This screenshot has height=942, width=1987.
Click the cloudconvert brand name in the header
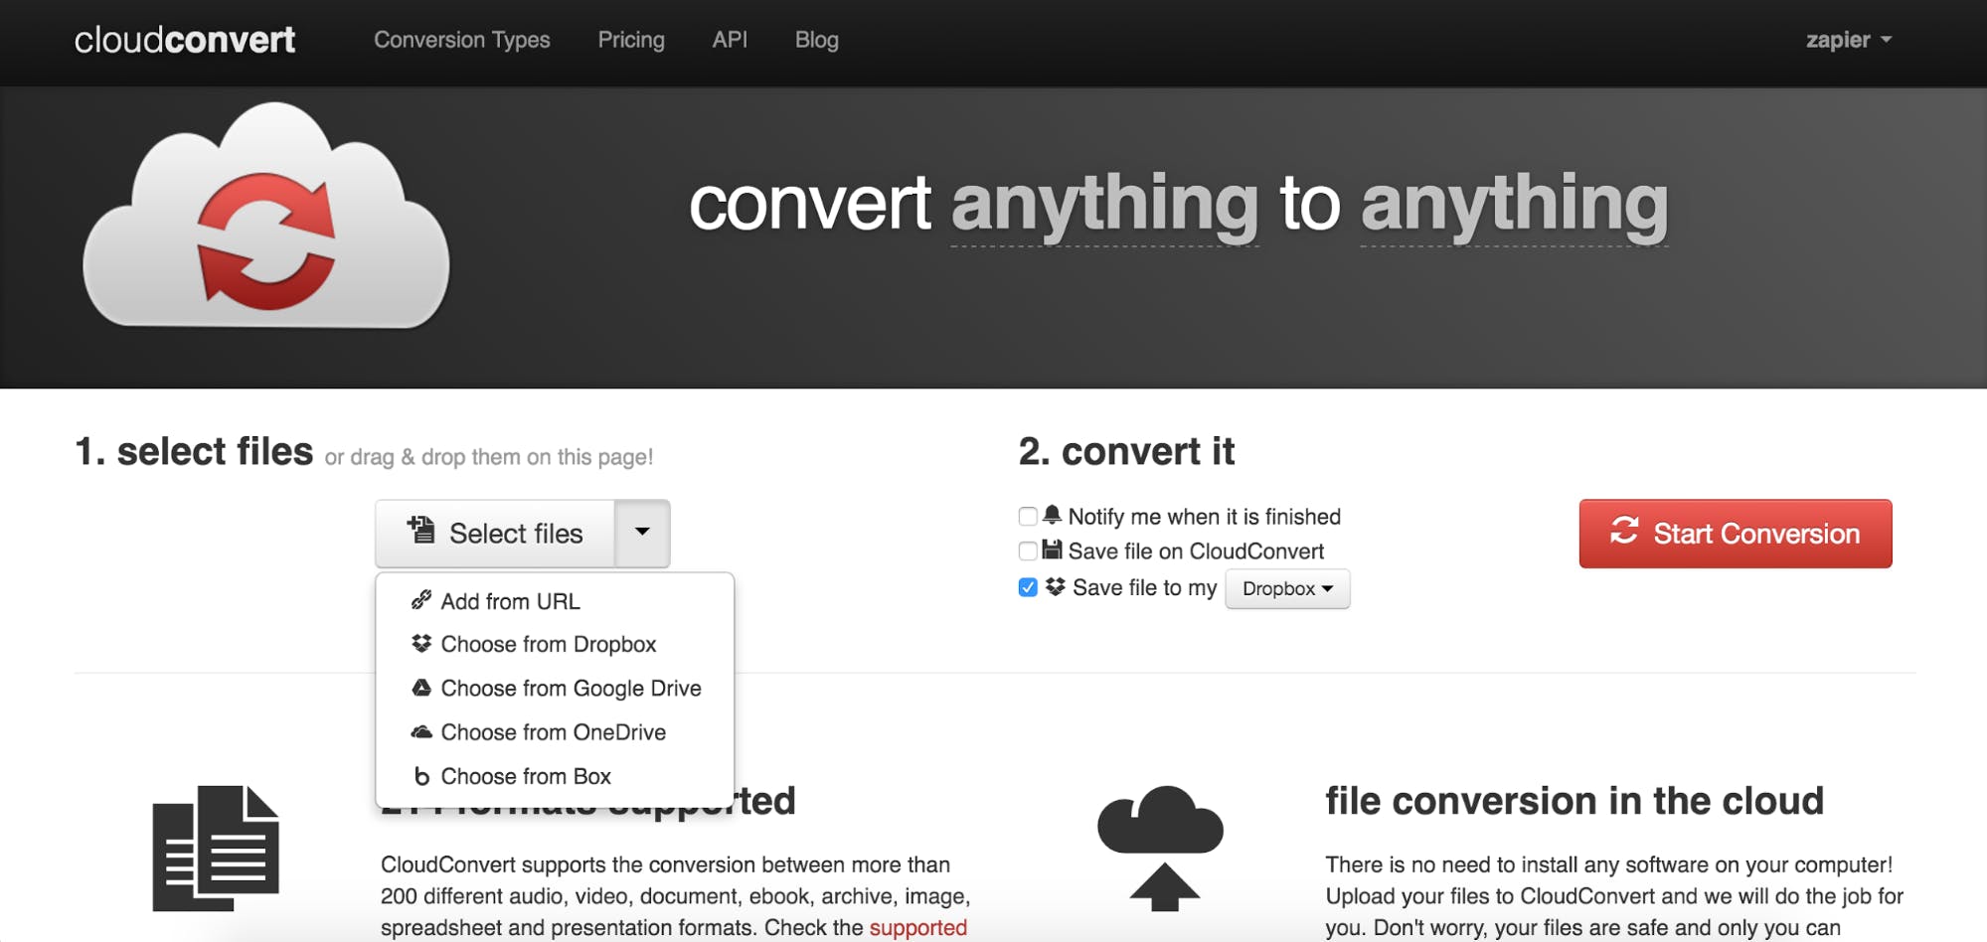(185, 40)
